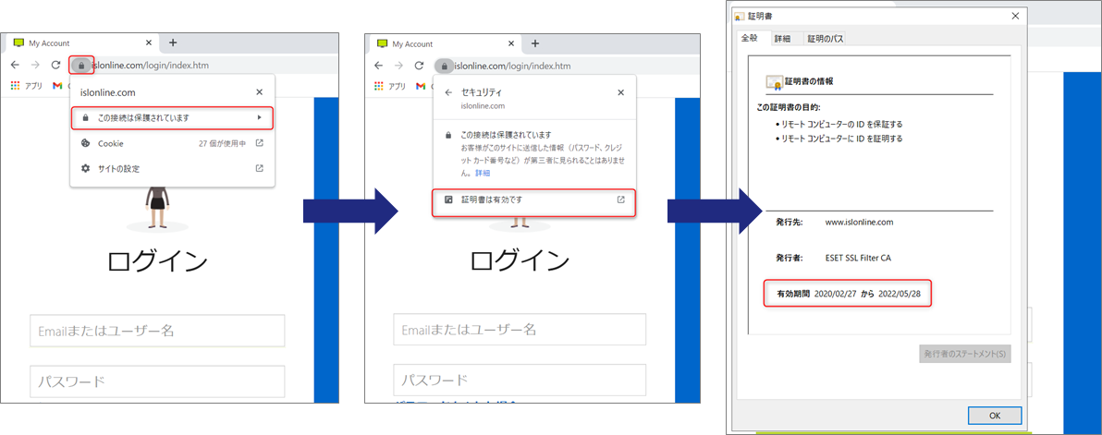1102x435 pixels.
Task: Reload the page in the left browser window
Action: pyautogui.click(x=55, y=66)
